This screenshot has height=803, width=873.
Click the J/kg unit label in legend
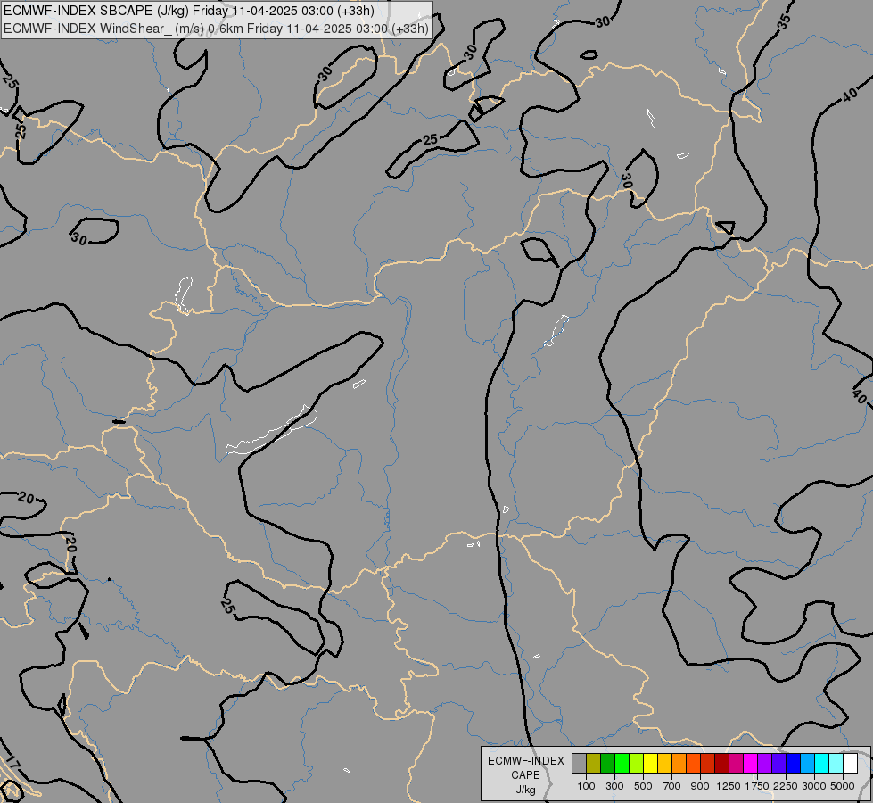tap(525, 790)
